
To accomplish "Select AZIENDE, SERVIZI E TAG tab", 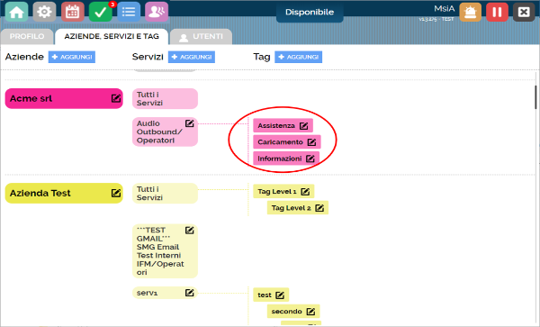I will coord(112,37).
